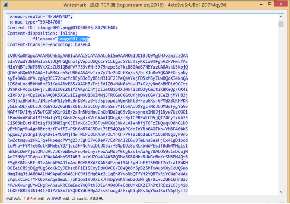The width and height of the screenshot is (290, 204).
Task: Click base64 line starting yEYMJgYRw4gh
Action: coord(98,129)
